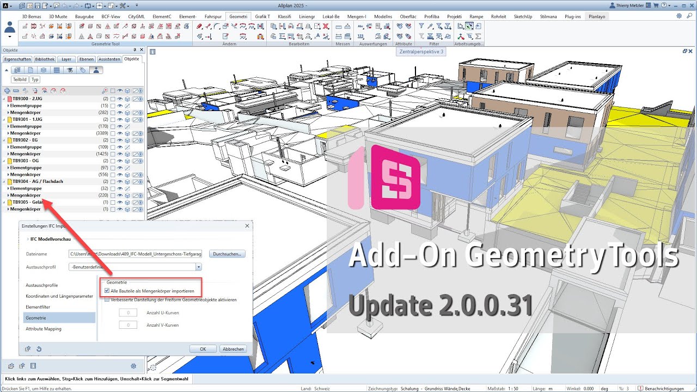The height and width of the screenshot is (392, 697).
Task: Click the large user profile icon left of ribbon
Action: pos(9,28)
